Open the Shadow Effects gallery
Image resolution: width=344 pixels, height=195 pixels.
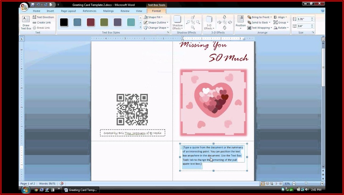(177, 22)
